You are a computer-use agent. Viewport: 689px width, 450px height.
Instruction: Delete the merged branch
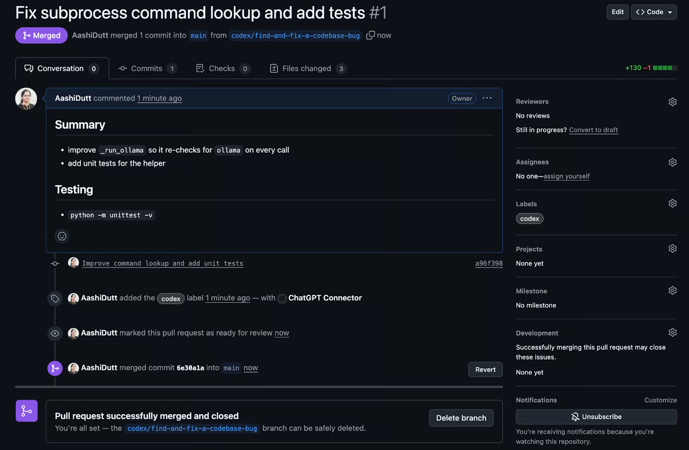pos(461,418)
